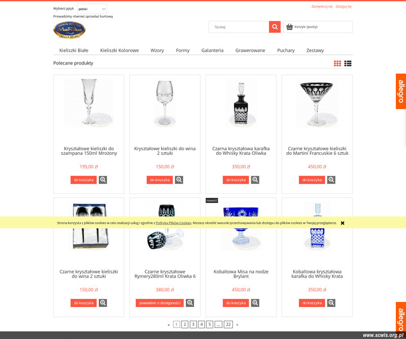The height and width of the screenshot is (339, 406).
Task: Open the MaRika logo homepage link
Action: pos(70,30)
